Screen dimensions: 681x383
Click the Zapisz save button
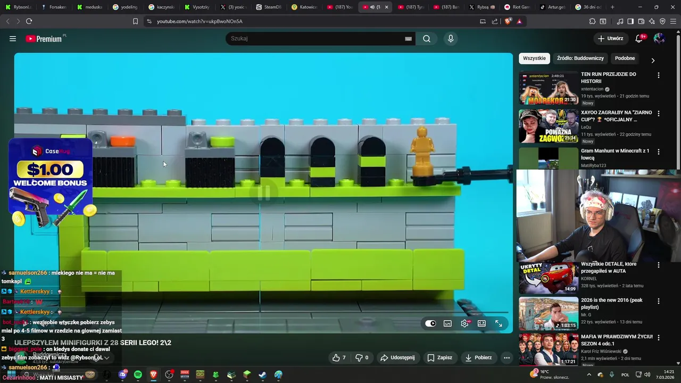pos(440,357)
